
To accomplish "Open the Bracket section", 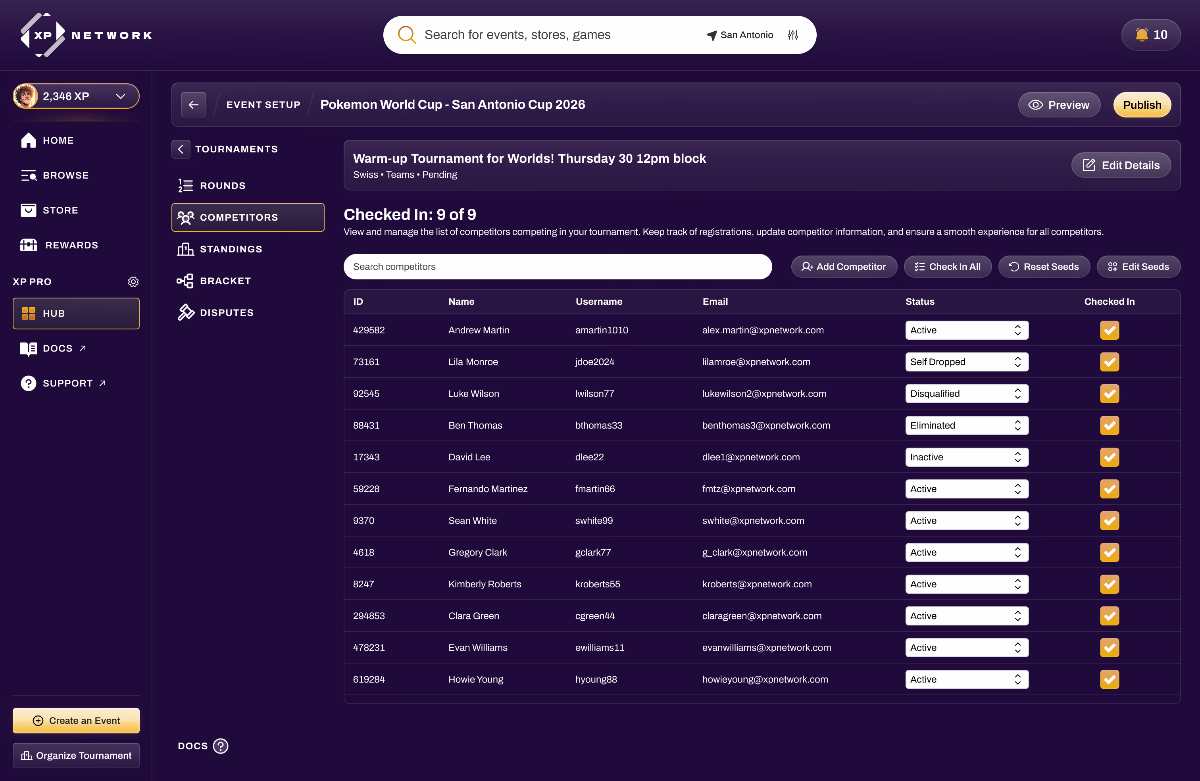I will tap(248, 281).
